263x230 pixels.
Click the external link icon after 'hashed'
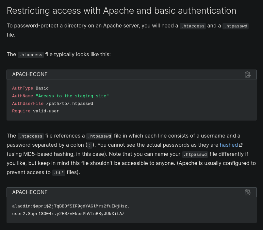[x=241, y=145]
